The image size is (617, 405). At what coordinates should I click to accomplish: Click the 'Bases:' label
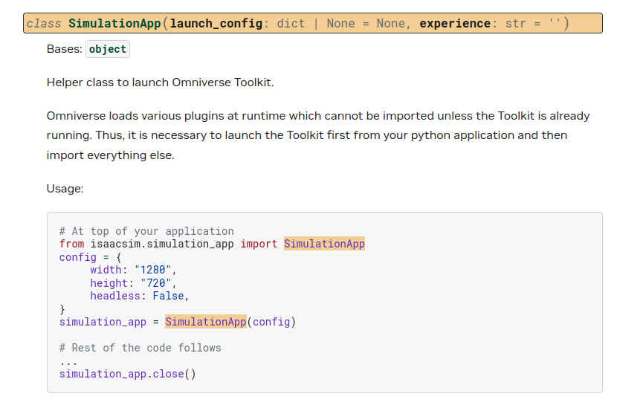coord(65,49)
